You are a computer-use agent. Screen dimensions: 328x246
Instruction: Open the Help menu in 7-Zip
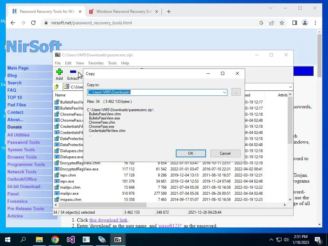pos(125,63)
